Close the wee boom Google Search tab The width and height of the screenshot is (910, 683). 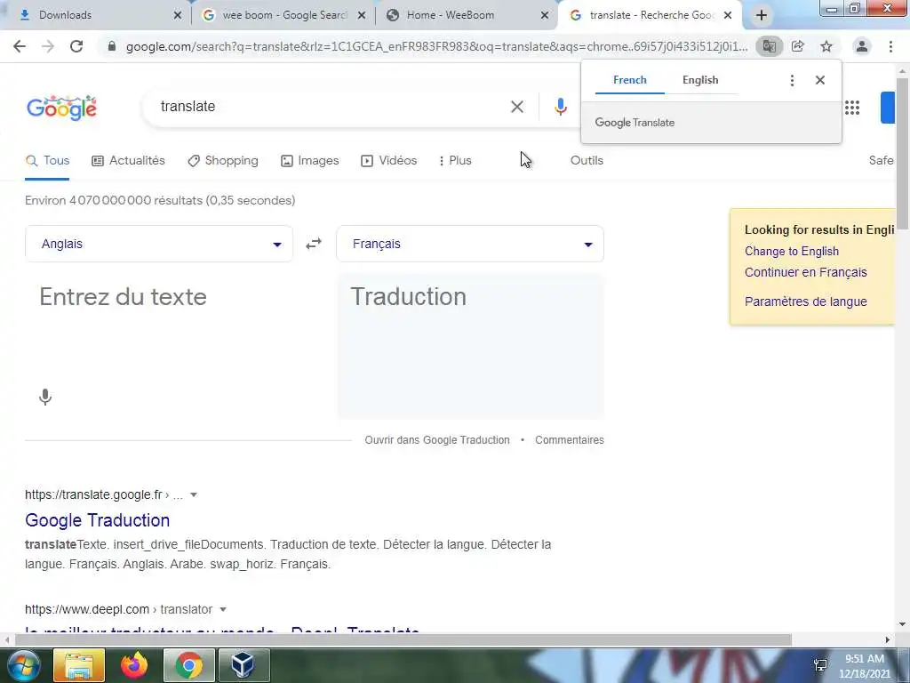click(362, 16)
